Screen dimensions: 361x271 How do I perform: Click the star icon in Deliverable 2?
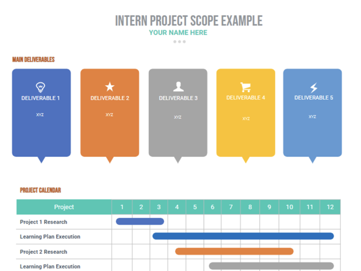(109, 87)
